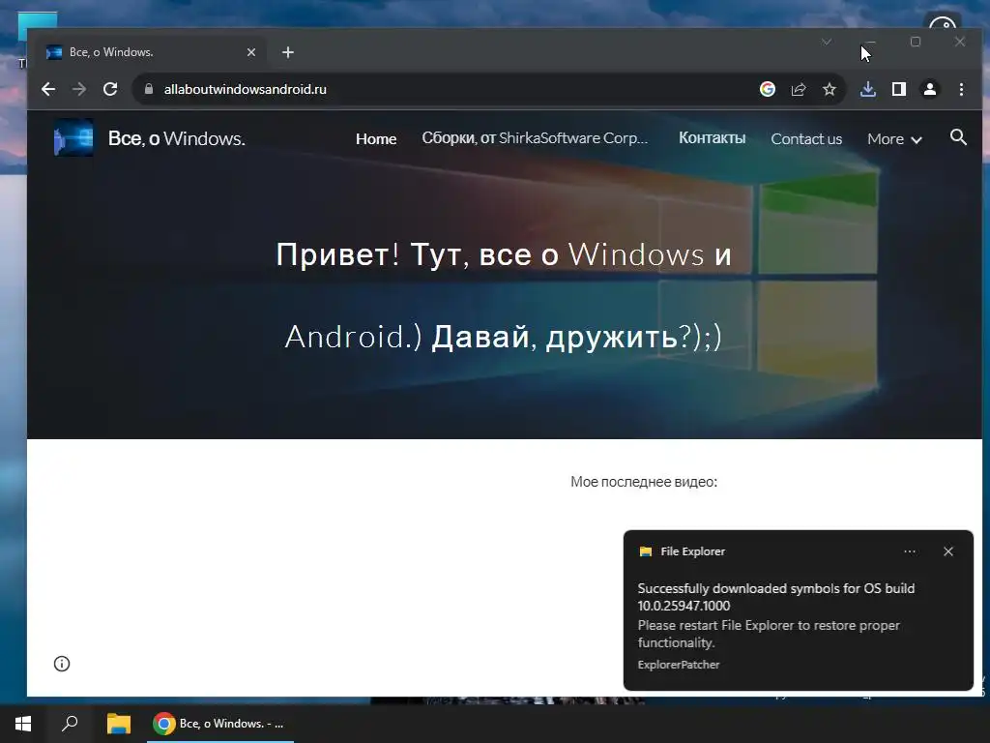
Task: Expand the More dropdown menu
Action: pyautogui.click(x=894, y=139)
